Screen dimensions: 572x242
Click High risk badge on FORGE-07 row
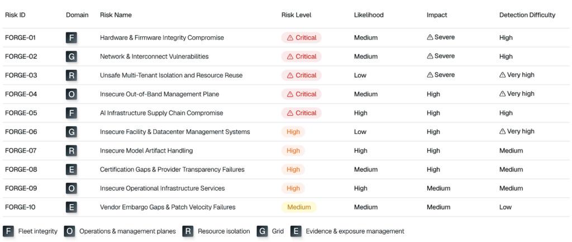point(293,150)
